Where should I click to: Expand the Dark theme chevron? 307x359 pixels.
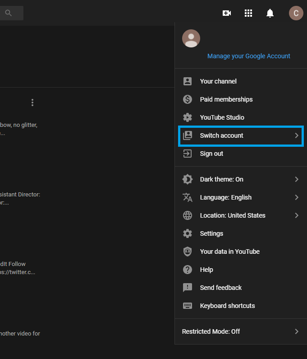(297, 179)
